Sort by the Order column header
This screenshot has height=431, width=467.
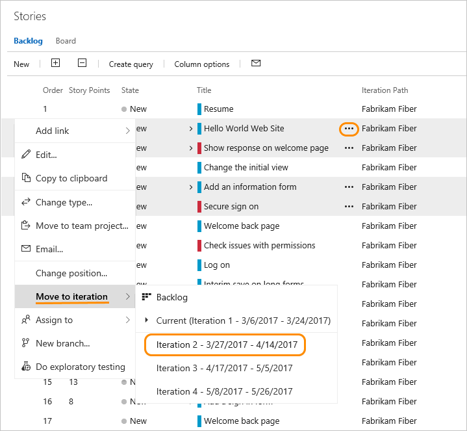53,90
